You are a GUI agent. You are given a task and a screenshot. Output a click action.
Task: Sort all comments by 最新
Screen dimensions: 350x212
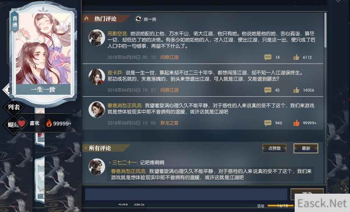tap(306, 148)
